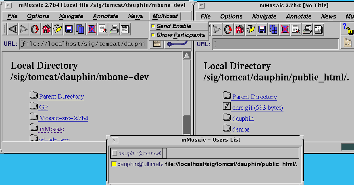Open the Annotate menu in right window
The image size is (354, 185).
pos(299,16)
